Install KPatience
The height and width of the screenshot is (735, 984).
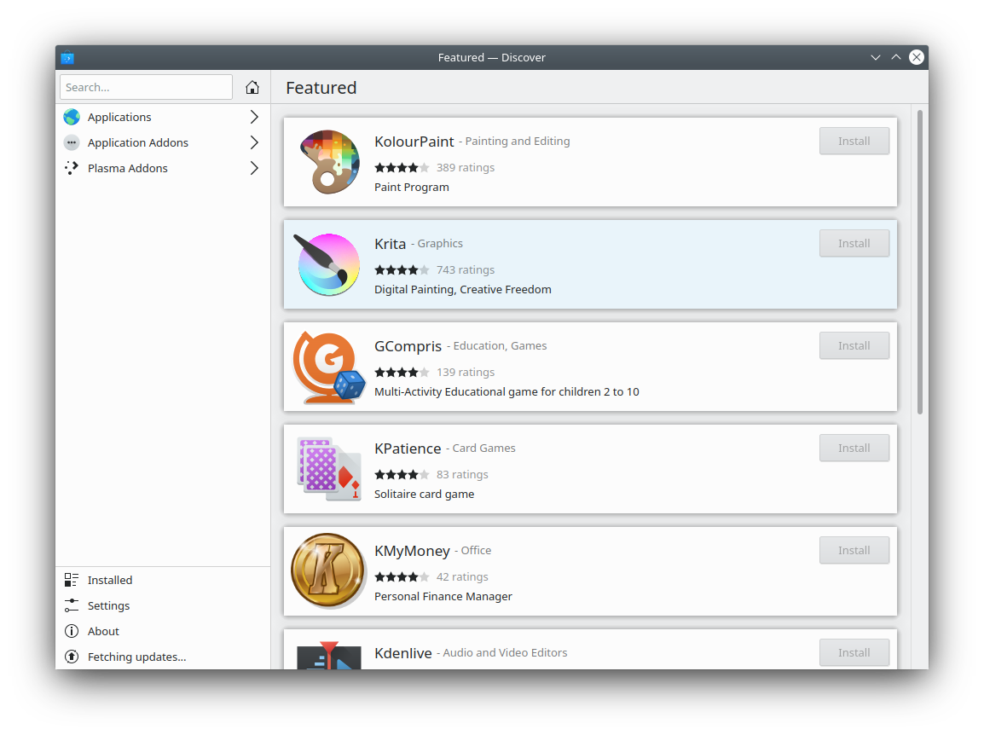coord(854,449)
